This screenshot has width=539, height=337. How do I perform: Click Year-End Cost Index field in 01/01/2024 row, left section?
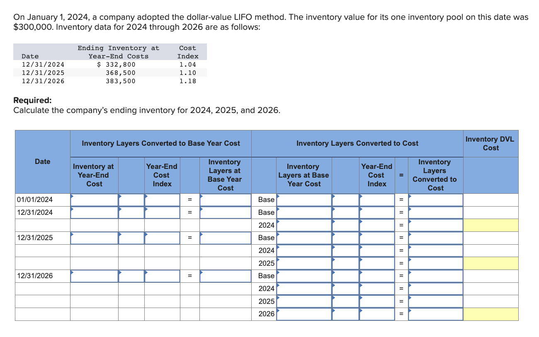click(162, 200)
